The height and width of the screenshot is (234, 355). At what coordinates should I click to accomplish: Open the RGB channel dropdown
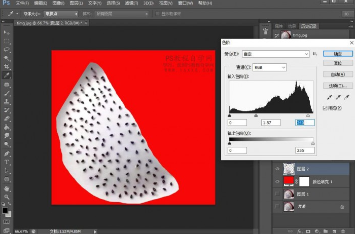tap(269, 67)
